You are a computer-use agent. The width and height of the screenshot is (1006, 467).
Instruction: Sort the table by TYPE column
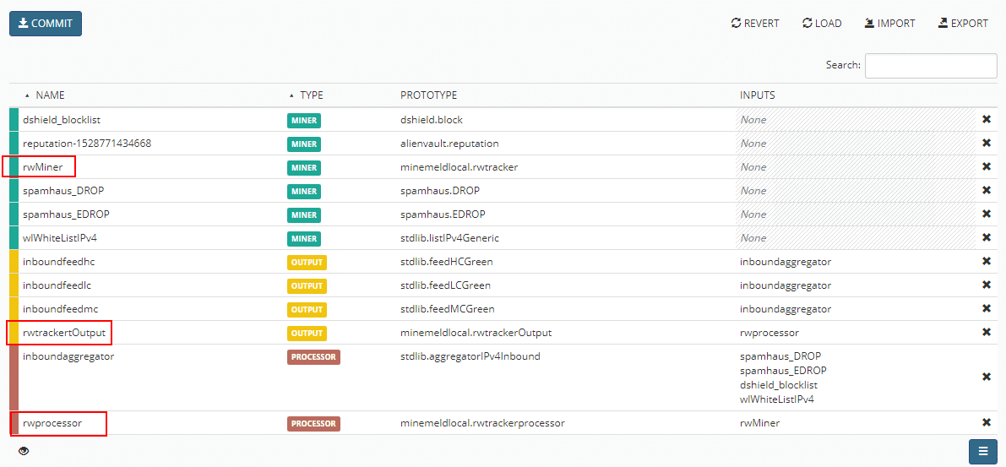click(311, 95)
